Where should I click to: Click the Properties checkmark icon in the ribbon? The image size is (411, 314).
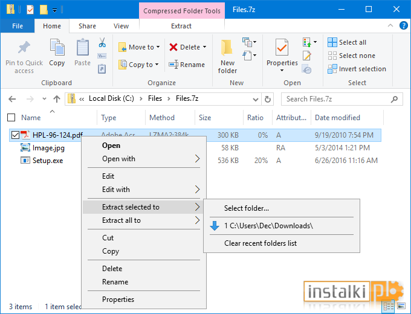pos(282,48)
